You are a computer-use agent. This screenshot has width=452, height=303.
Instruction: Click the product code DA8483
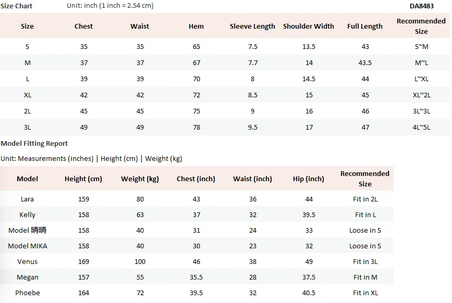click(421, 6)
